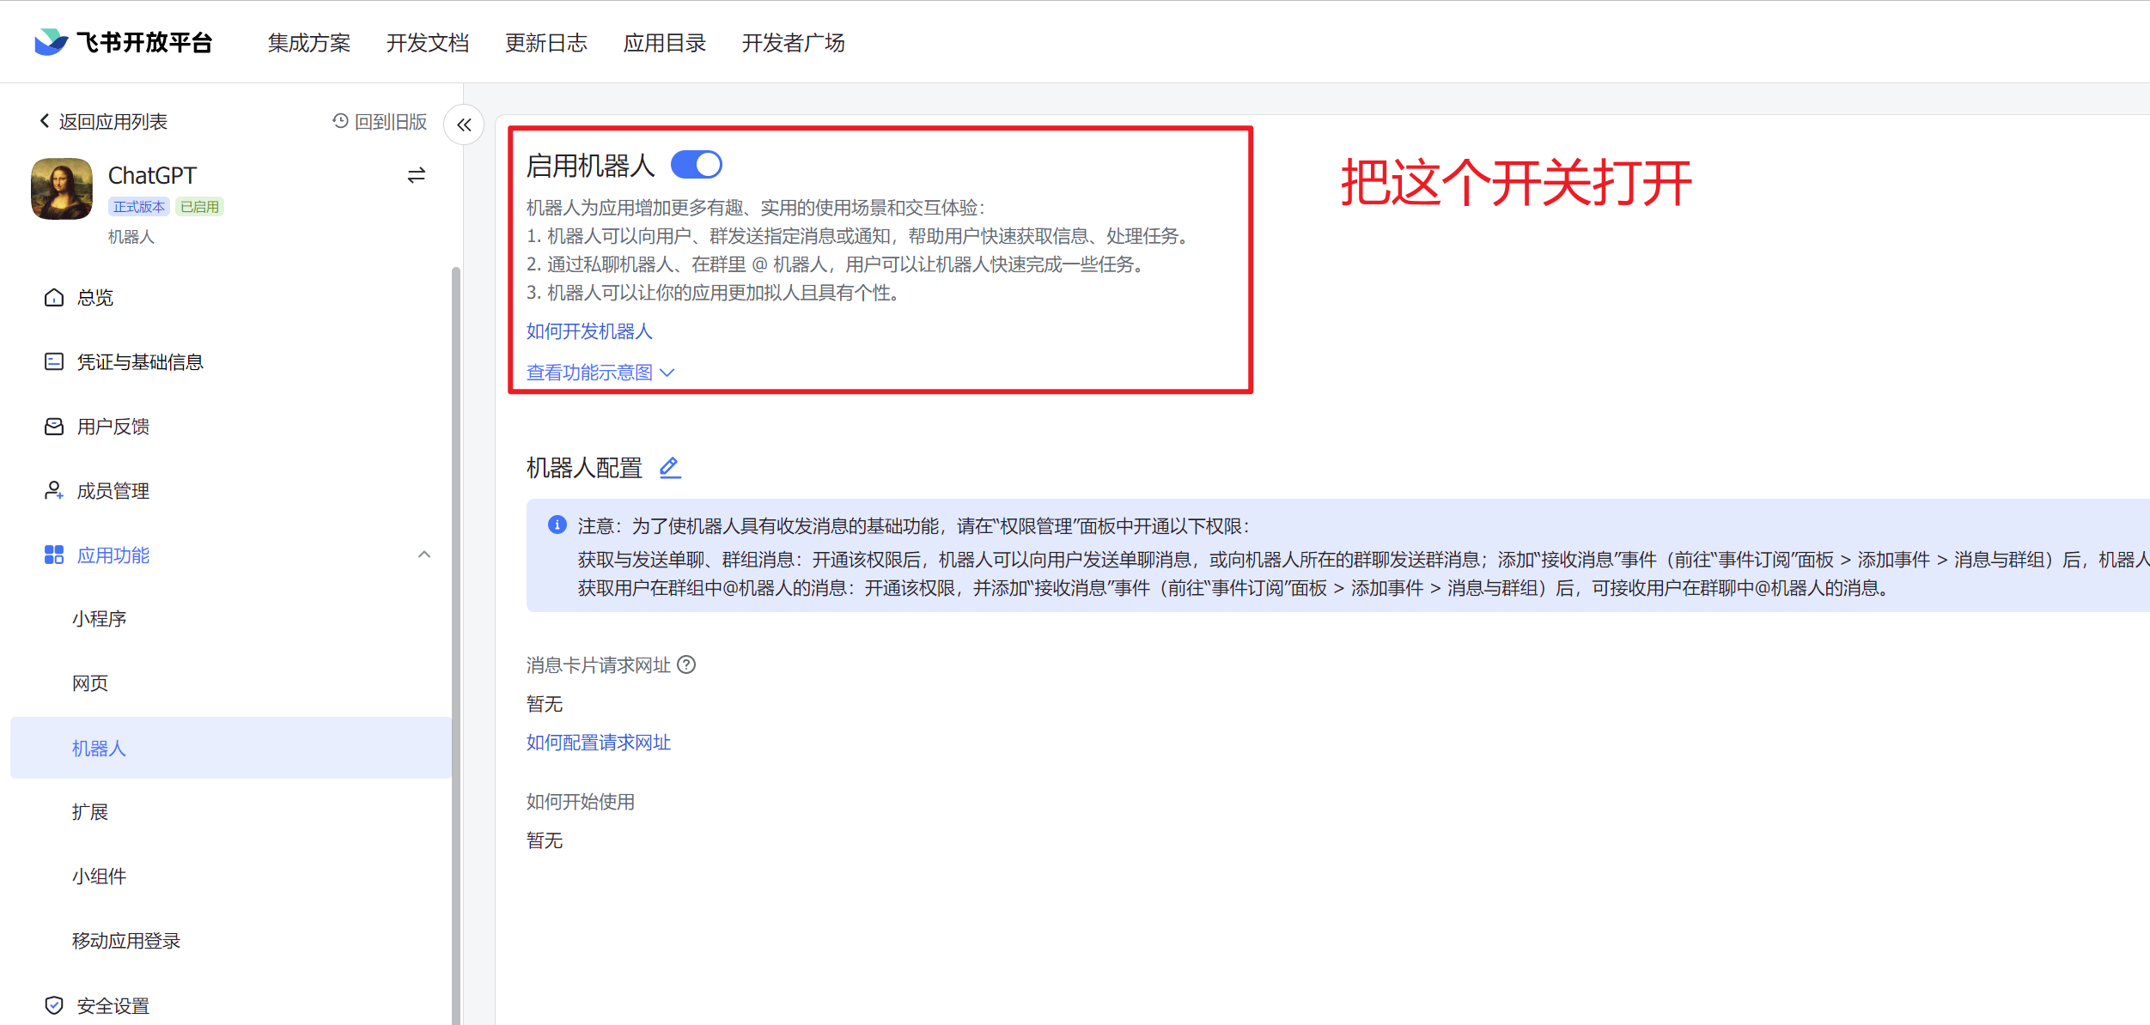Click 回到旧版 button

coord(381,122)
